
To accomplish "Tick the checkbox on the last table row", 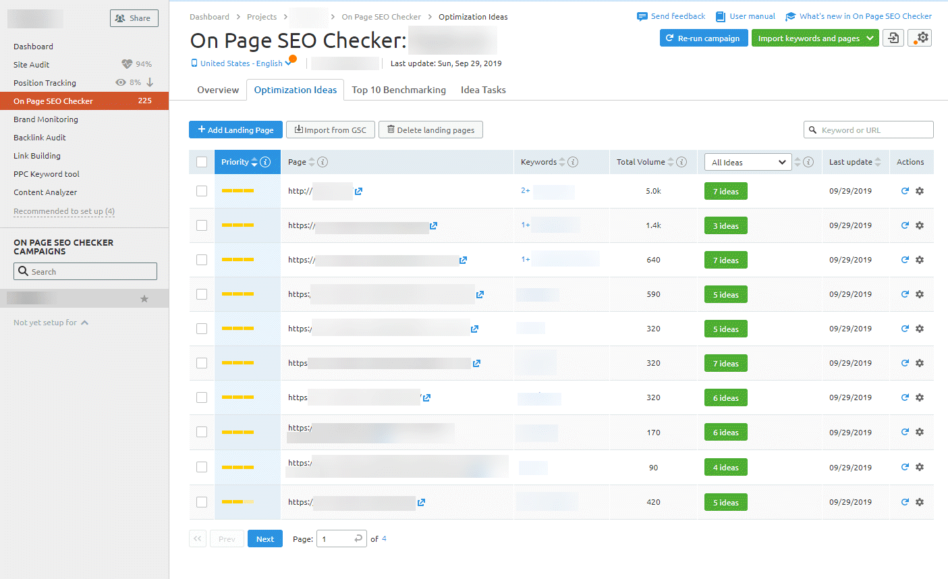I will pos(201,501).
